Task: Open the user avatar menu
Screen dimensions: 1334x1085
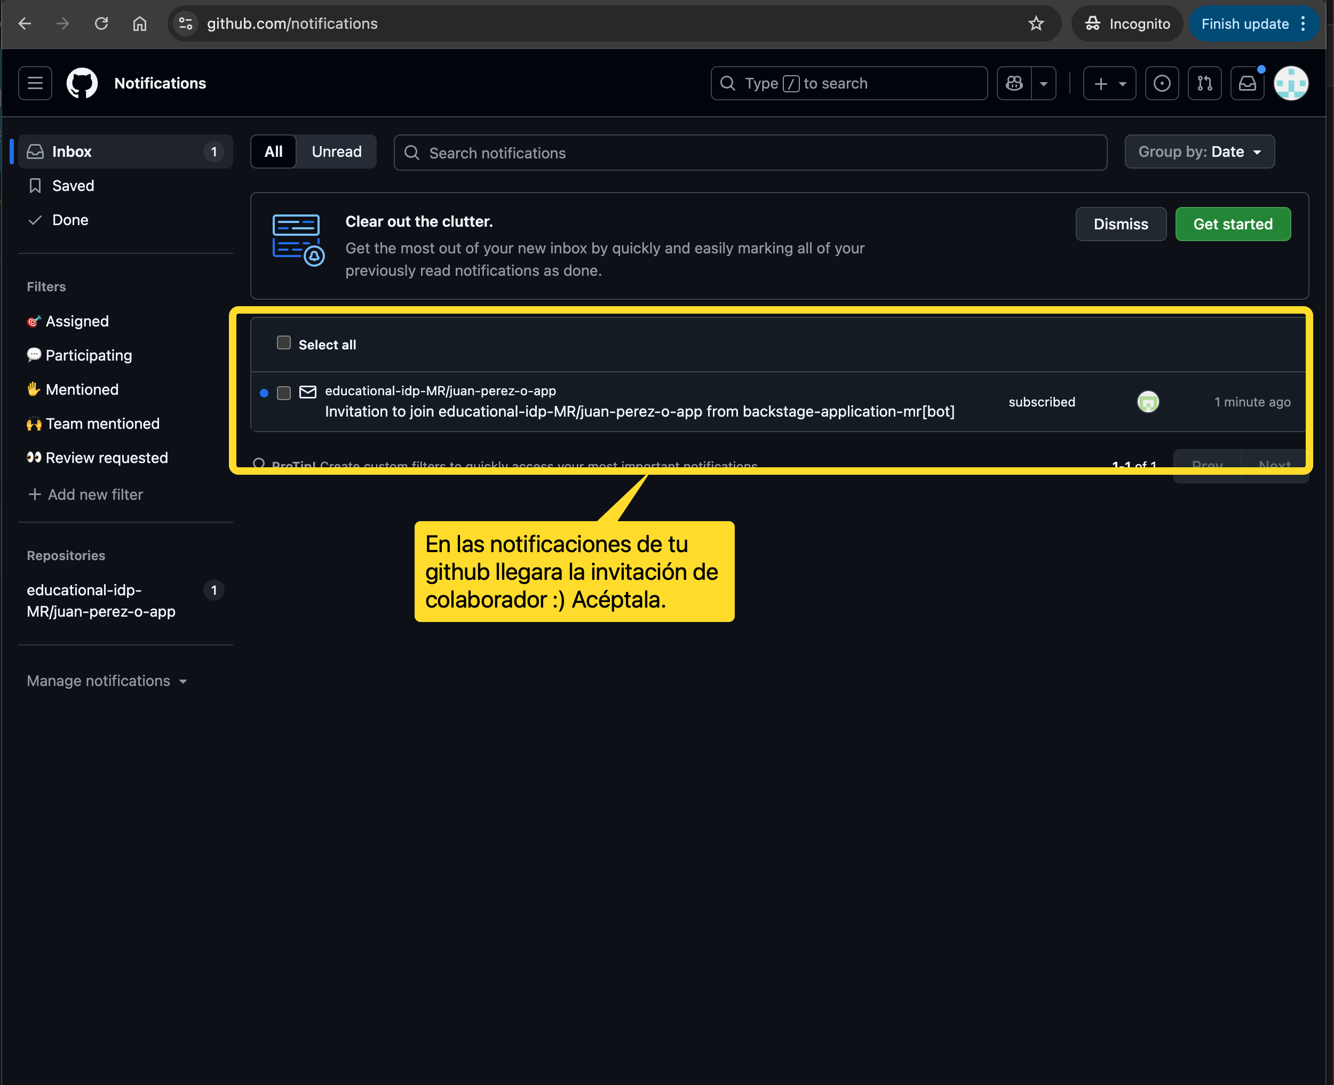Action: (1291, 83)
